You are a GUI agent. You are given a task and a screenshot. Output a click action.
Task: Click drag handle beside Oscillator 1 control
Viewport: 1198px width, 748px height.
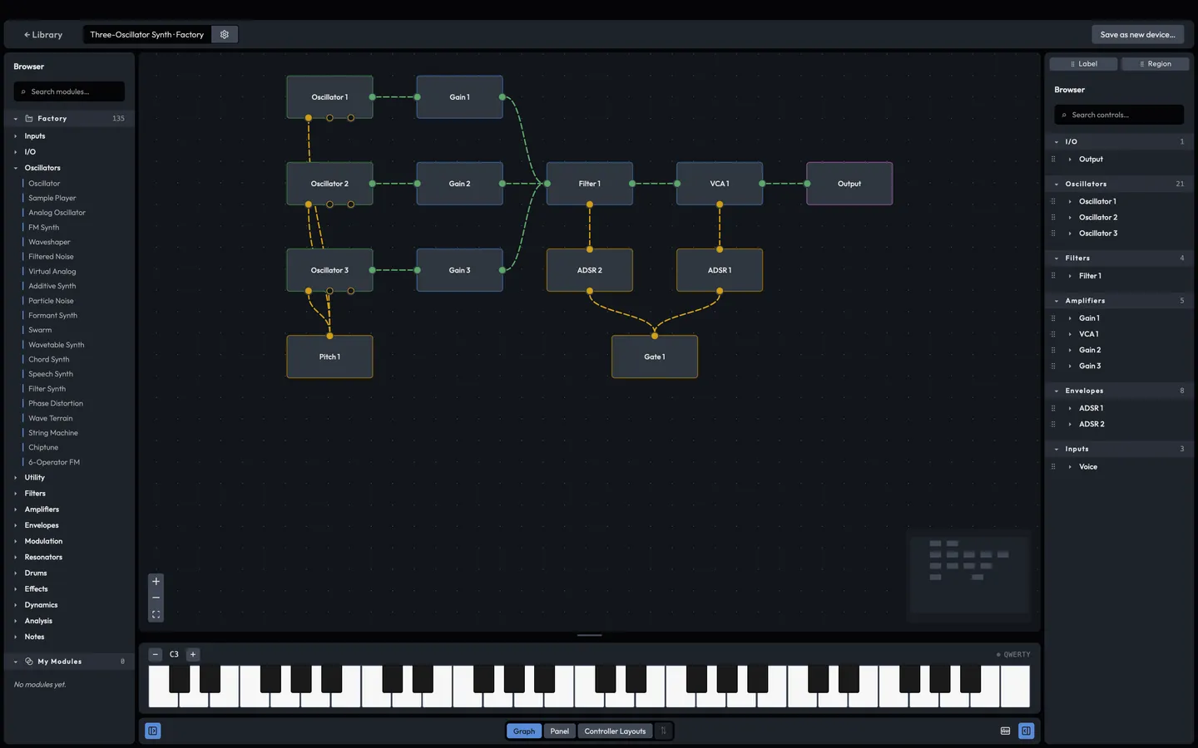[1053, 202]
